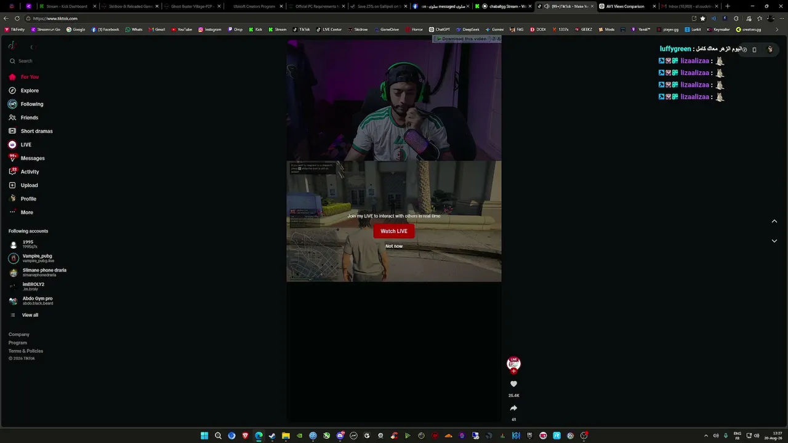The height and width of the screenshot is (443, 788).
Task: Open the LIVE section in sidebar
Action: (20, 145)
